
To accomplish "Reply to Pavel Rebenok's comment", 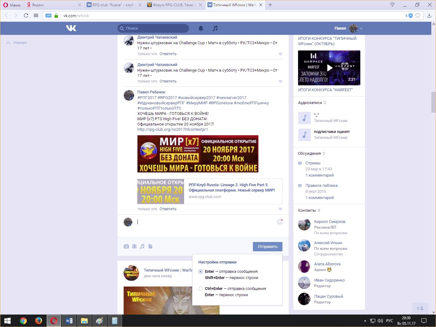I will pyautogui.click(x=168, y=209).
